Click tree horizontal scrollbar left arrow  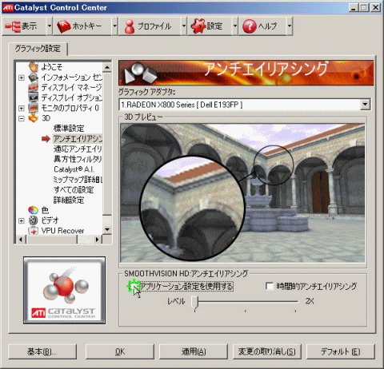pos(21,240)
